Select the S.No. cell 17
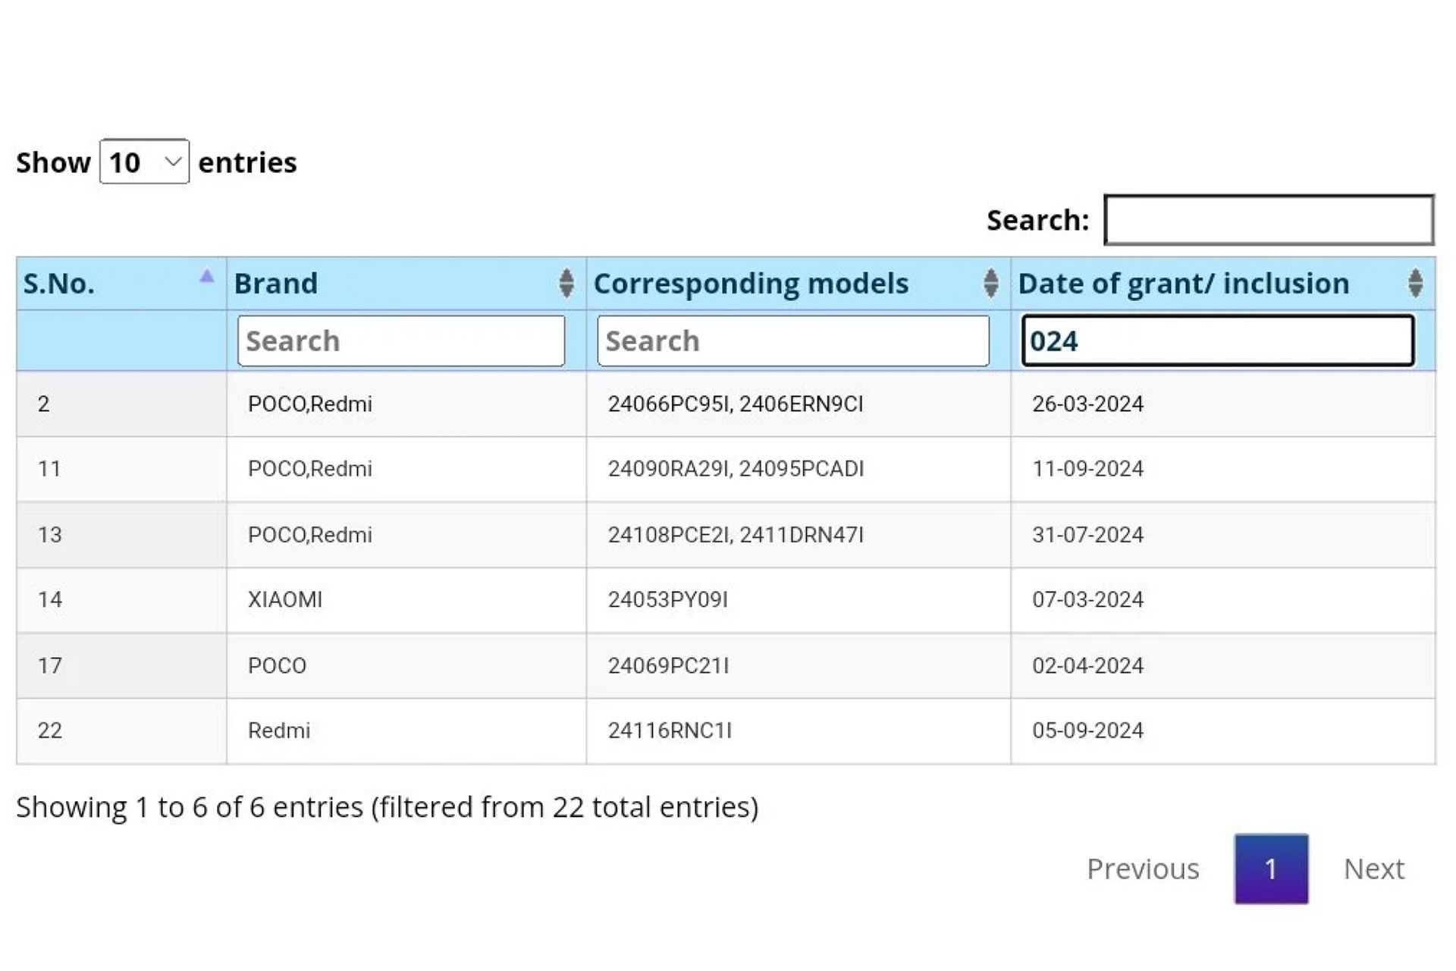This screenshot has height=971, width=1456. (121, 666)
